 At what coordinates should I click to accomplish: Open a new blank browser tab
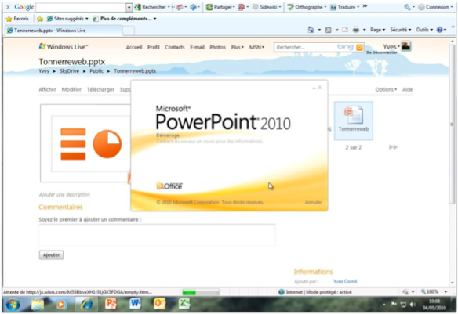(x=129, y=31)
